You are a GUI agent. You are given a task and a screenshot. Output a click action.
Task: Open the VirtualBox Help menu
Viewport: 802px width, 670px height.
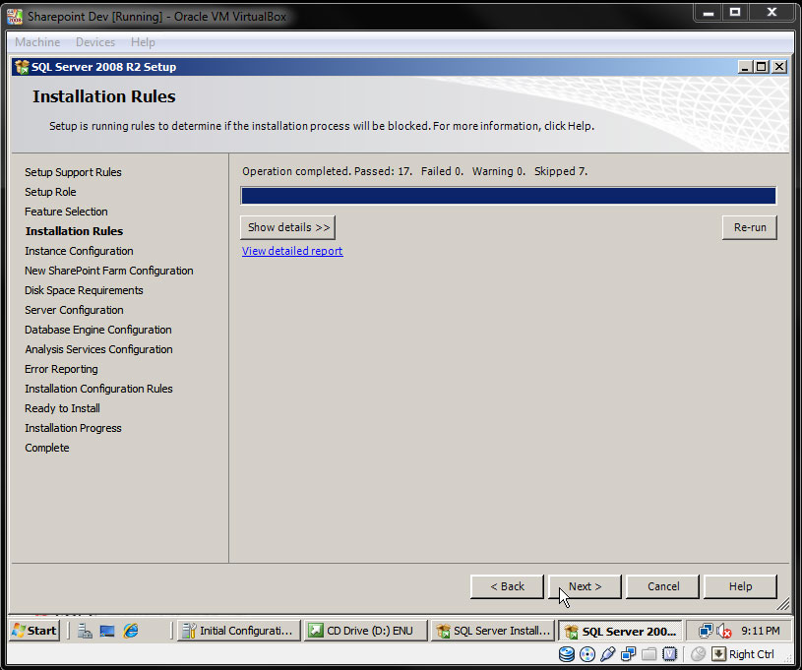click(x=143, y=42)
